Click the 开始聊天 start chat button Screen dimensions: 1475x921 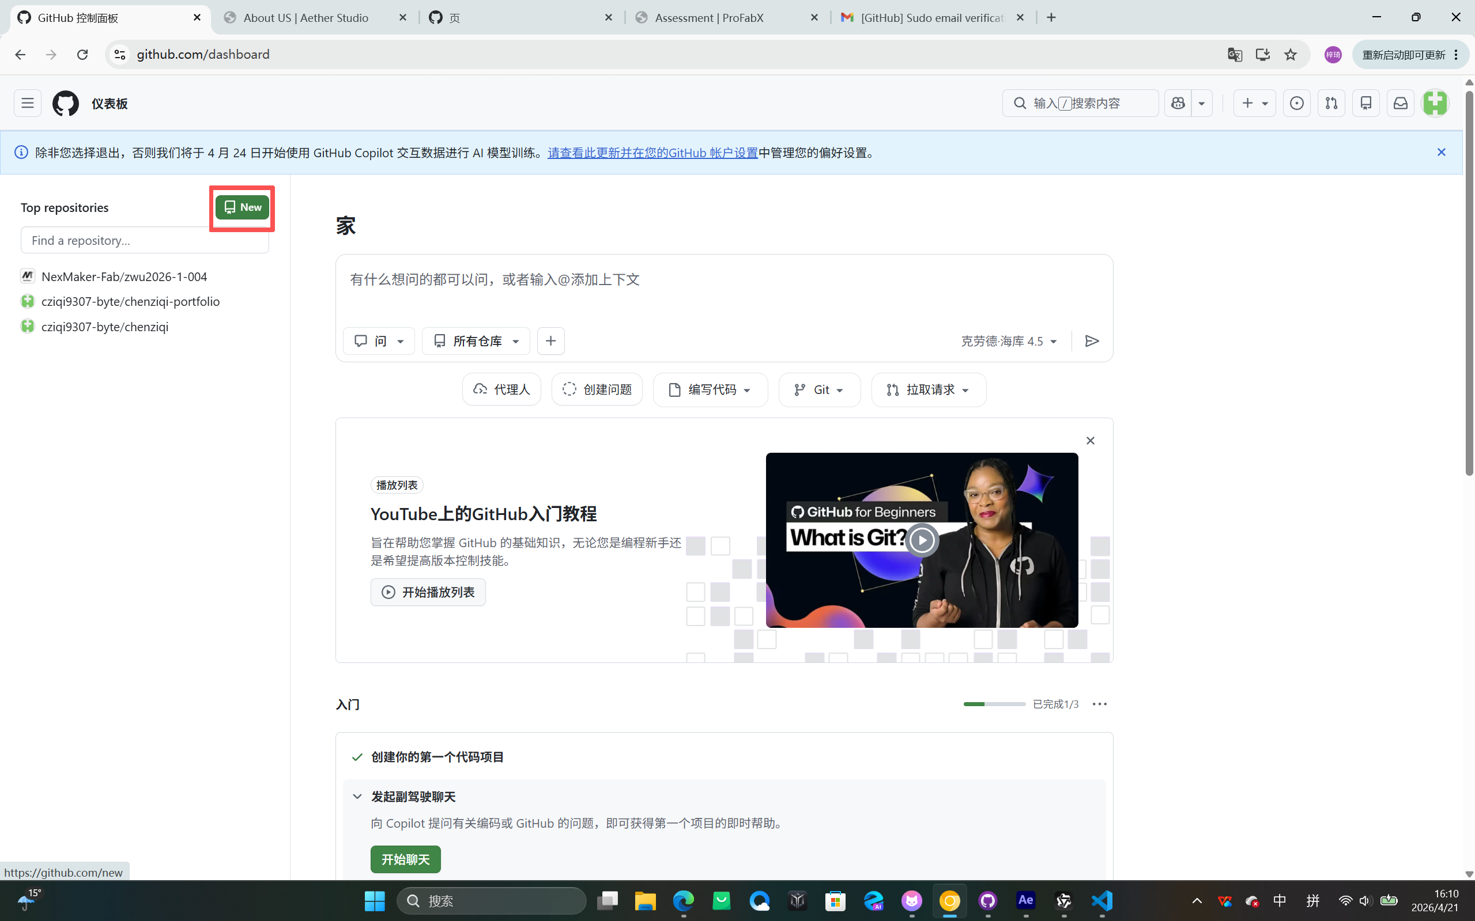pyautogui.click(x=405, y=859)
